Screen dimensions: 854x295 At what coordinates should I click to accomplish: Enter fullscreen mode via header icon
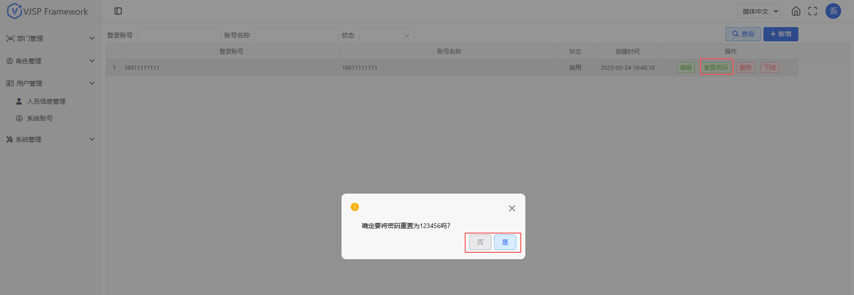pyautogui.click(x=813, y=11)
